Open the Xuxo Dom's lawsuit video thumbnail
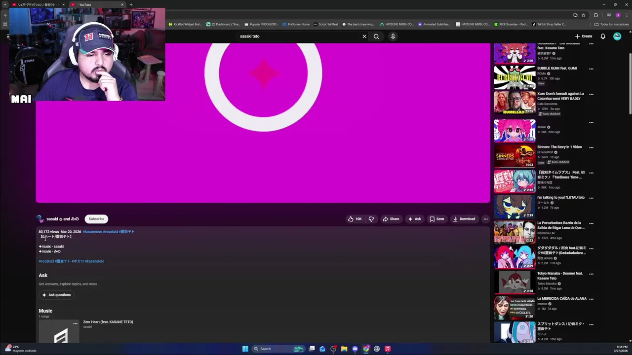Viewport: 632px width, 355px height. click(514, 102)
